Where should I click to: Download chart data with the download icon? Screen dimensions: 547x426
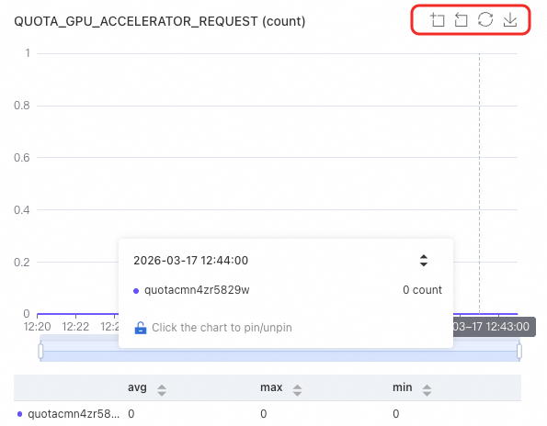click(x=510, y=20)
